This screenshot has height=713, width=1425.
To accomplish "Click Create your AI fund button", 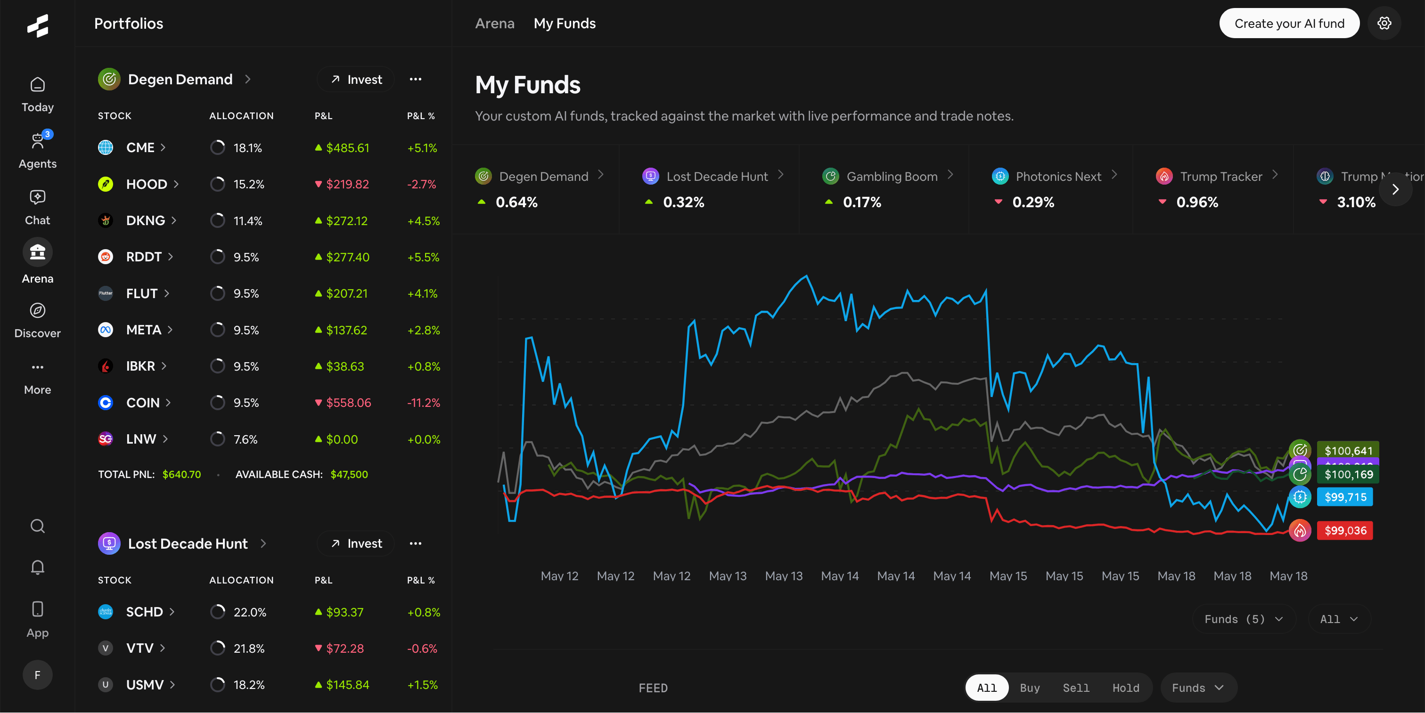I will click(x=1289, y=23).
